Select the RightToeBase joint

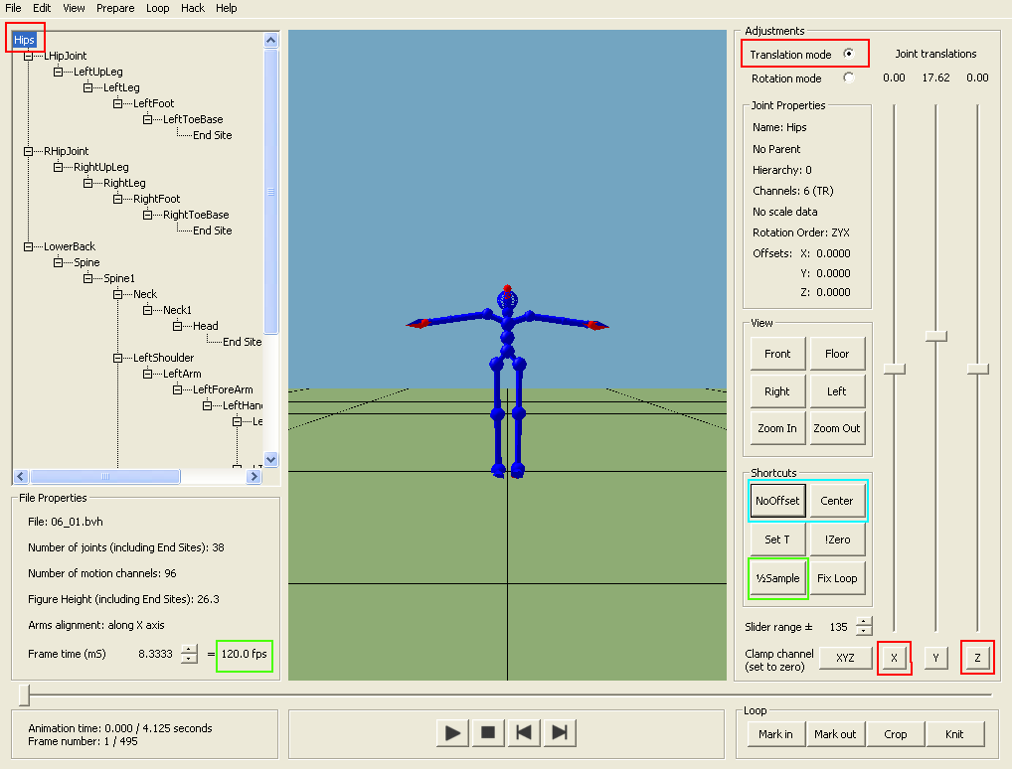(x=196, y=215)
